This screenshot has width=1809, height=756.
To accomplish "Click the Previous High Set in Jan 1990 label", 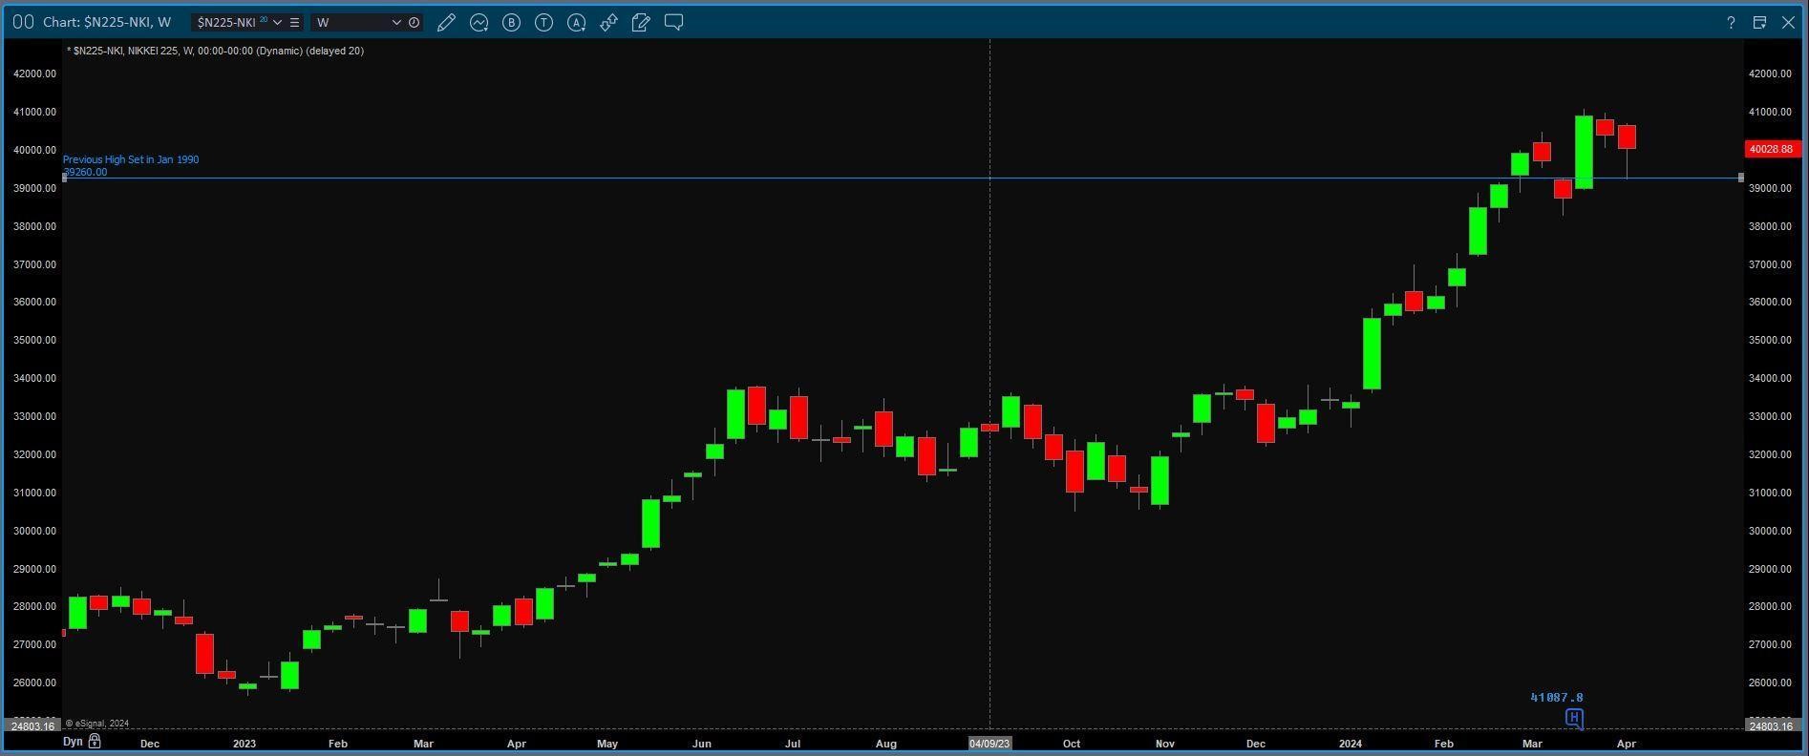I will (131, 159).
